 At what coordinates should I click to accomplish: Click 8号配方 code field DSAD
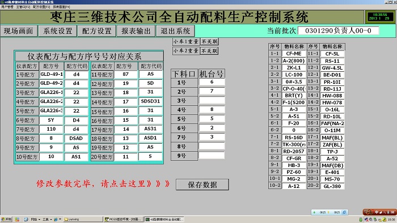tap(76, 138)
